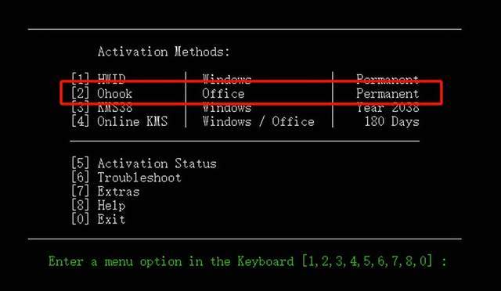Open the Extras menu entry

click(x=118, y=192)
